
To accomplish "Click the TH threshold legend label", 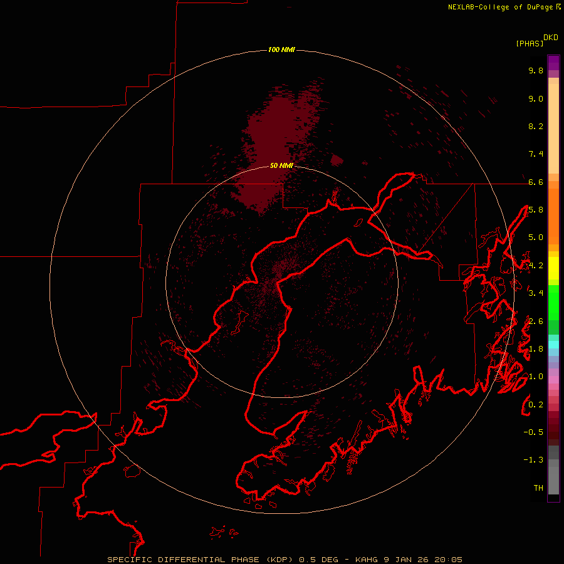I will 538,488.
